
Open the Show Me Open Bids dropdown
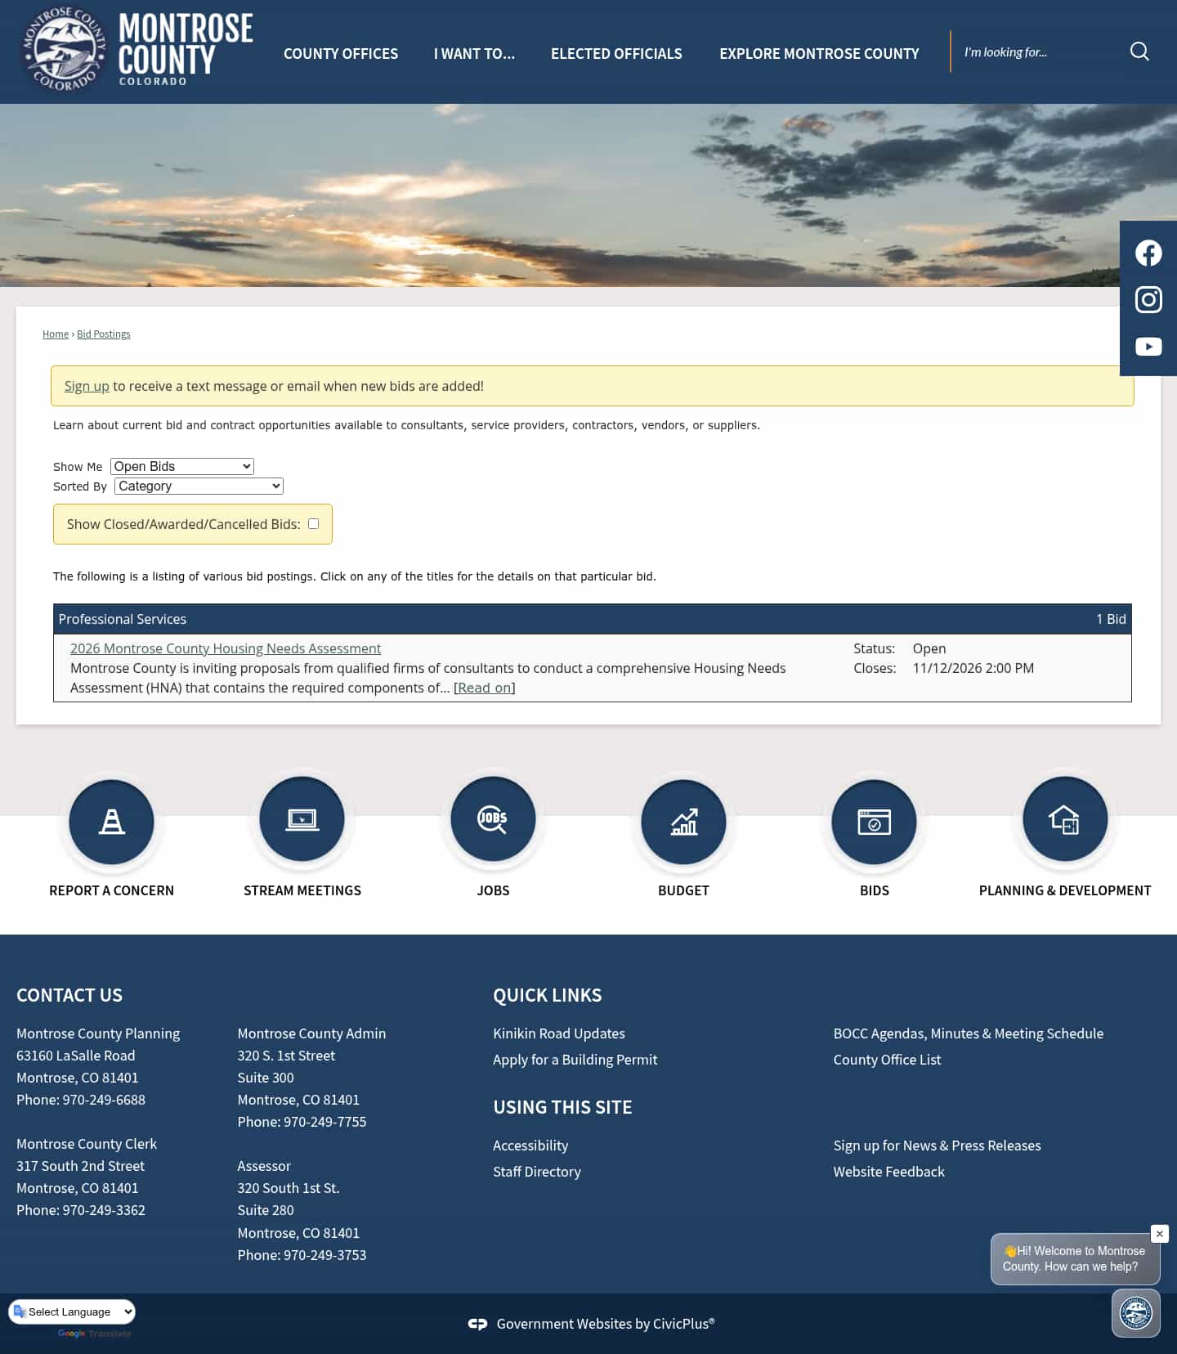(x=182, y=466)
